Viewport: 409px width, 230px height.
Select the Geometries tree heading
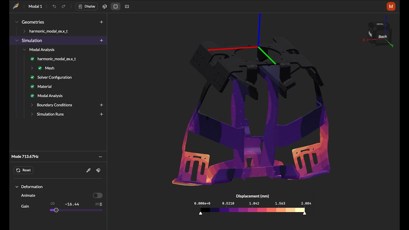[x=33, y=22]
